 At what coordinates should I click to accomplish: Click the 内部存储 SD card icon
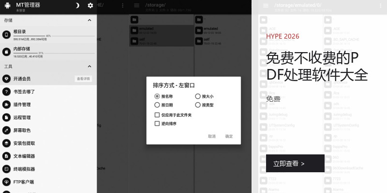6,52
